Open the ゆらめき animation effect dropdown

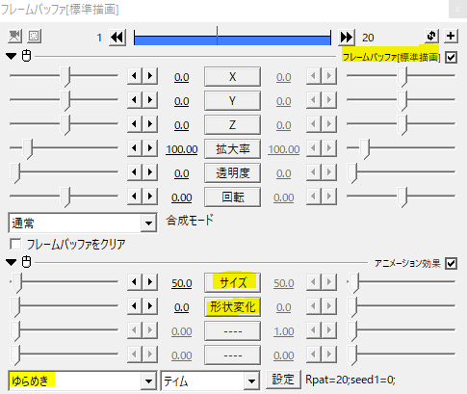point(83,381)
